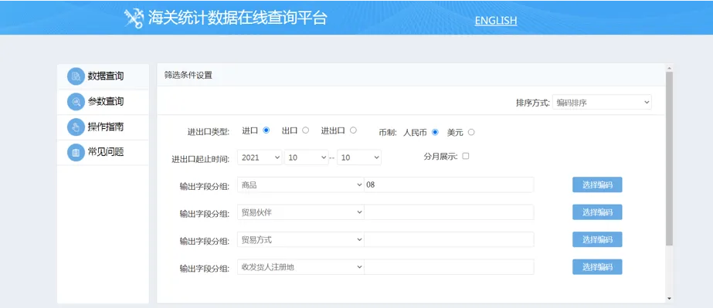Click the data query magnifier icon
Image resolution: width=713 pixels, height=308 pixels.
tap(76, 76)
